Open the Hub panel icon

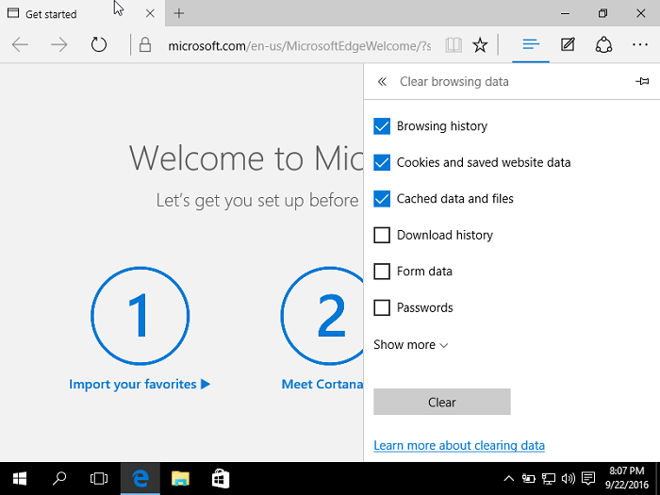(x=531, y=44)
